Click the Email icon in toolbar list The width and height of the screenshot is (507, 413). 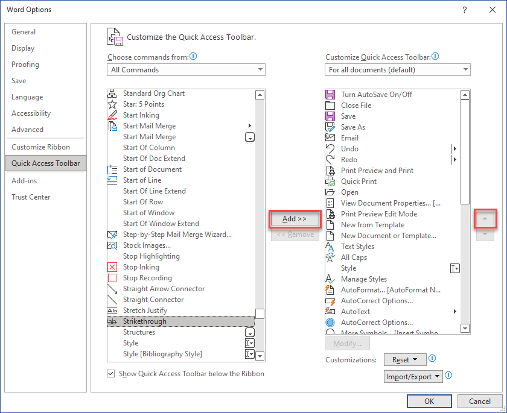click(330, 138)
